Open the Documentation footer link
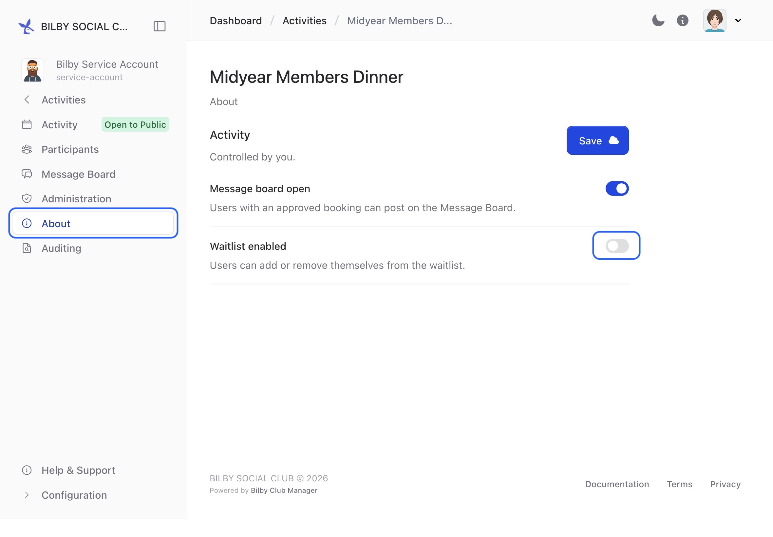The height and width of the screenshot is (537, 773). pyautogui.click(x=616, y=484)
